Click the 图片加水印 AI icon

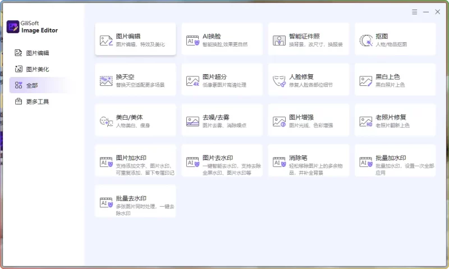[106, 162]
